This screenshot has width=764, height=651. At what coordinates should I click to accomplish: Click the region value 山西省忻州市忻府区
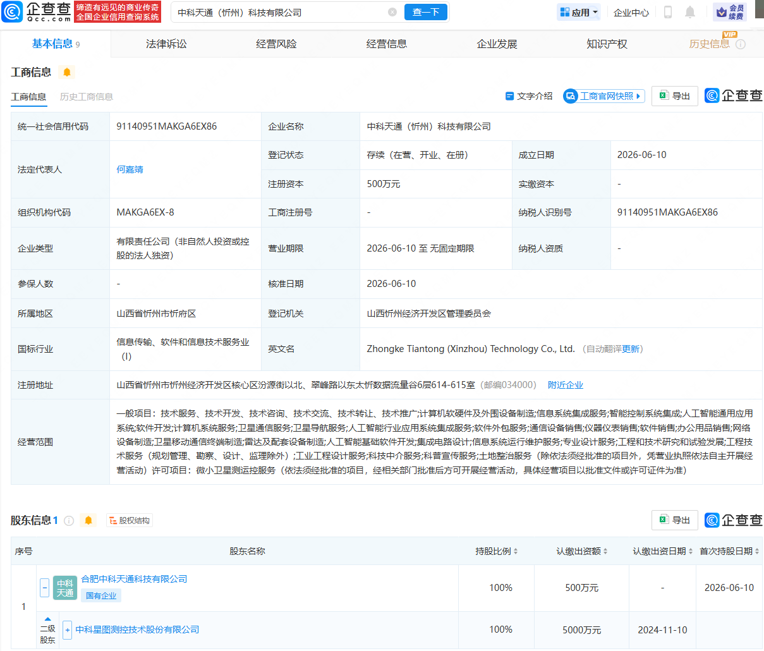156,313
